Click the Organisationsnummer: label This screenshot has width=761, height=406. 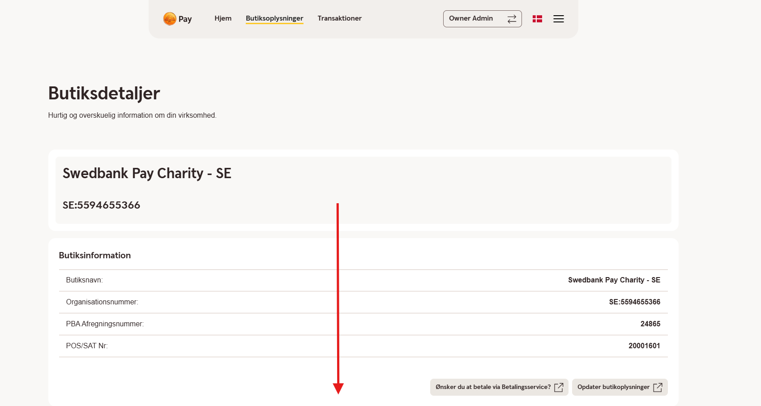102,302
